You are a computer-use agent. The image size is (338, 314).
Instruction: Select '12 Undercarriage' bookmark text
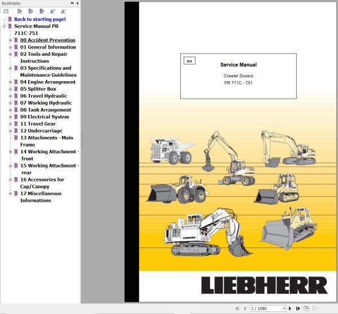click(x=41, y=131)
